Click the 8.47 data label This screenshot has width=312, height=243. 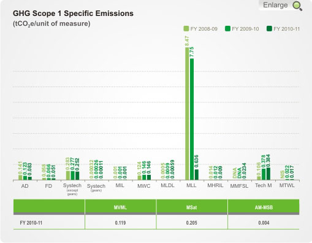(x=187, y=41)
